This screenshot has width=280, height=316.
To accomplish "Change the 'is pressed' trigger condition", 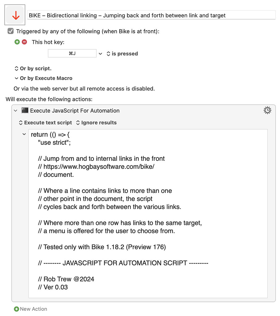I will [x=122, y=54].
